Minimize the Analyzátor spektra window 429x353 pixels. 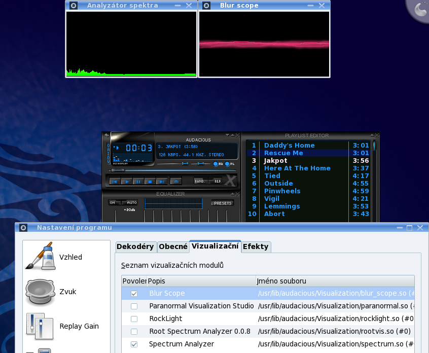pyautogui.click(x=178, y=6)
